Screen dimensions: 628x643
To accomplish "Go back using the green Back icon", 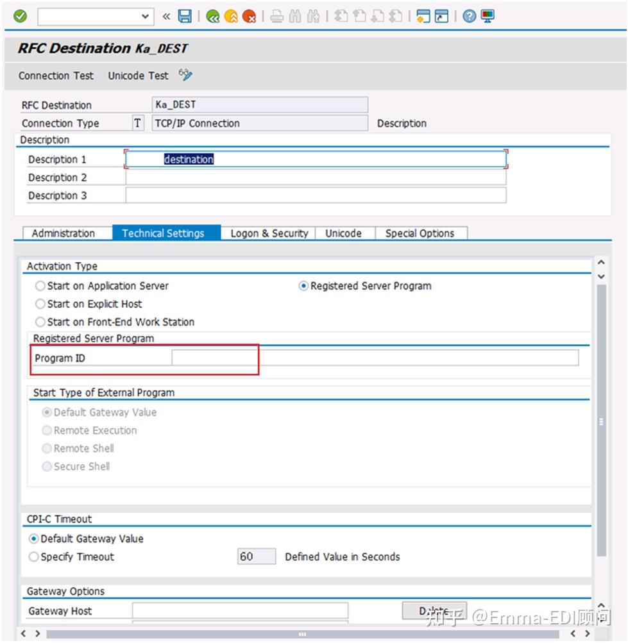I will pyautogui.click(x=212, y=17).
